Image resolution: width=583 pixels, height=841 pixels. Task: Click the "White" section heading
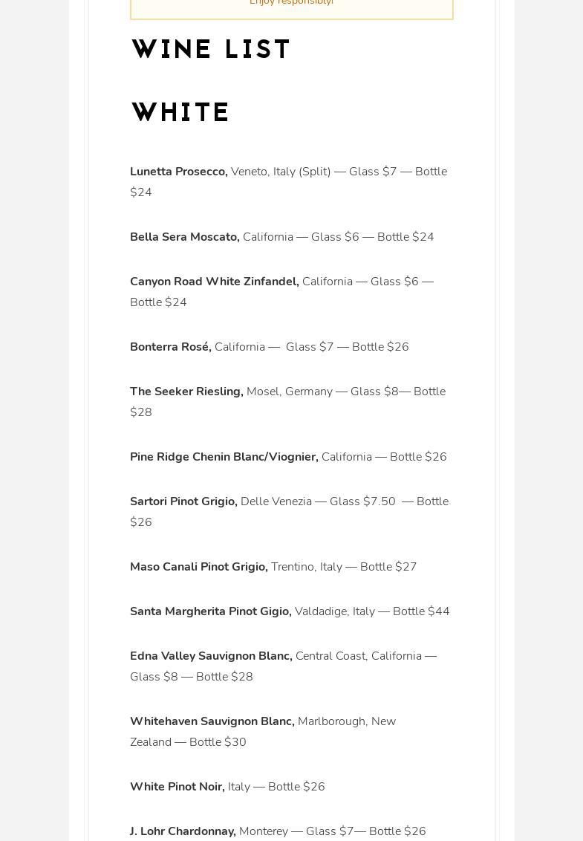tap(180, 113)
